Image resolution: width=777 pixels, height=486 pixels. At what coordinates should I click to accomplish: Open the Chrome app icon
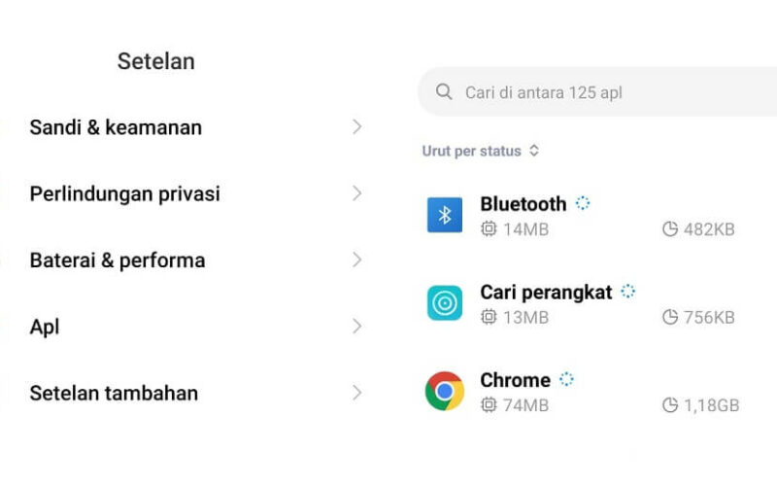pos(445,391)
